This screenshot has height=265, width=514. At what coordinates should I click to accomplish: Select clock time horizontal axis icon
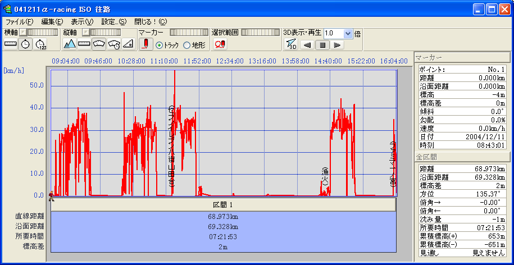coord(25,44)
